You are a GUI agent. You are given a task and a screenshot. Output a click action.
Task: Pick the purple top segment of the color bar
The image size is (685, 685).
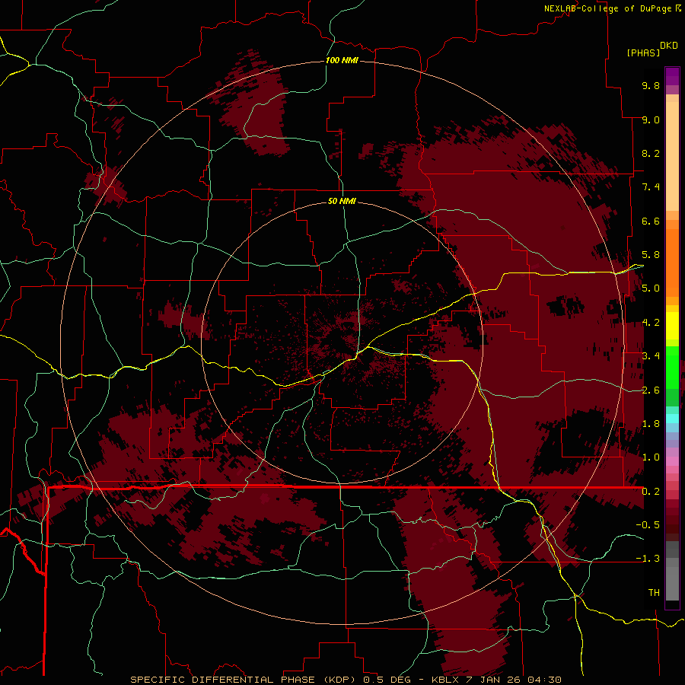[672, 76]
